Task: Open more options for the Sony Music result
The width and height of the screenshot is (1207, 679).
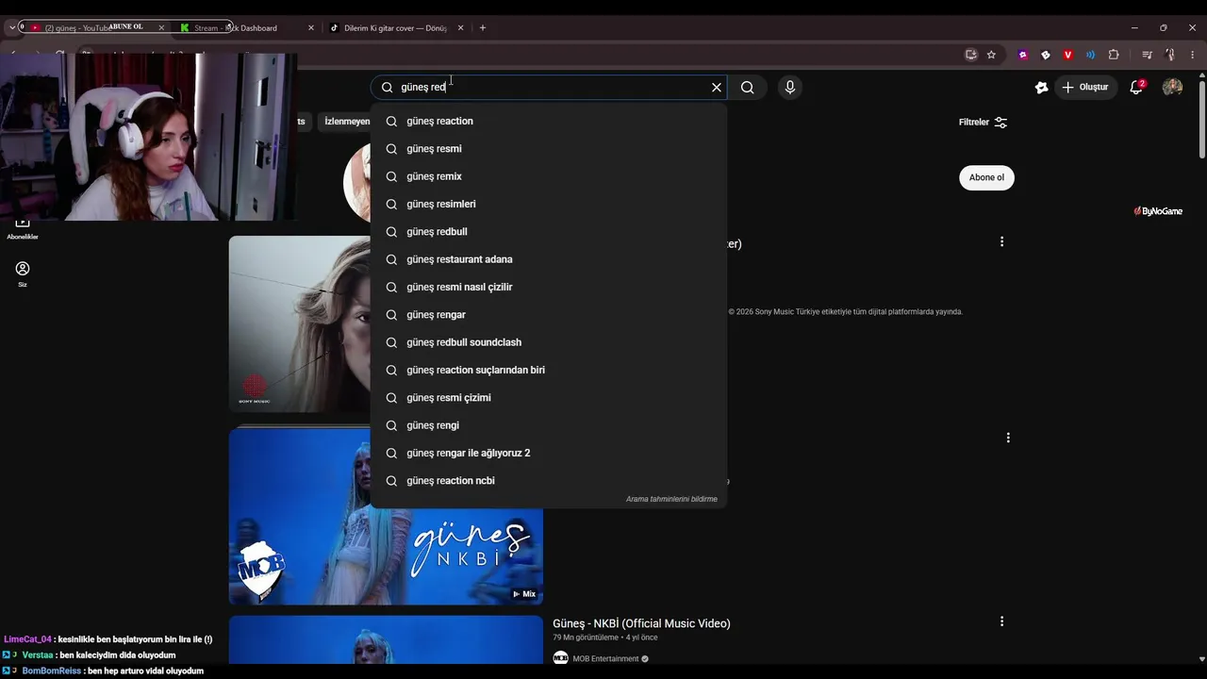Action: [1001, 241]
